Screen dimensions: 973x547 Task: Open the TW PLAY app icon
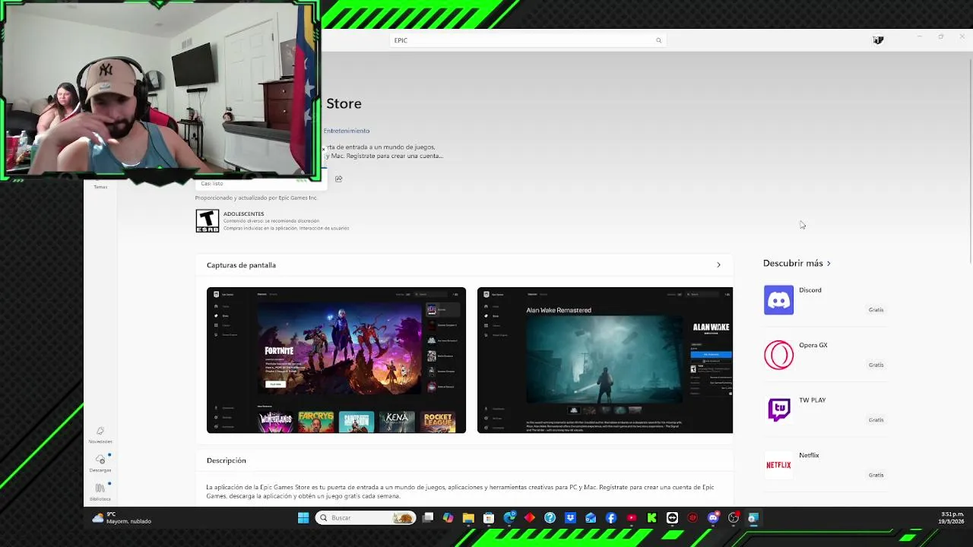point(778,410)
